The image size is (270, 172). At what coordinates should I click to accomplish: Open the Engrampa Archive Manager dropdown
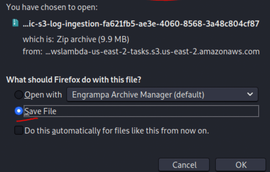click(162, 94)
